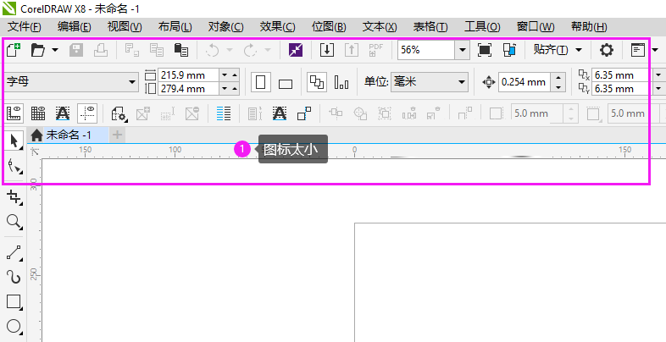666x342 pixels.
Task: Create a new document with New icon
Action: (x=14, y=50)
